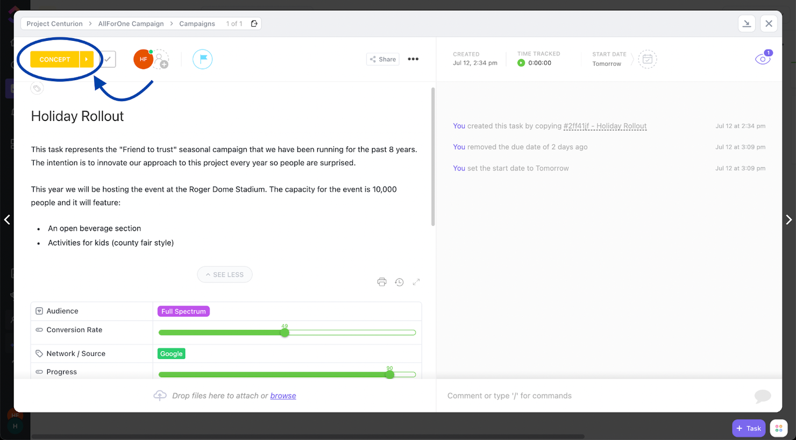Click the Conversion Rate slider handle
The height and width of the screenshot is (440, 796).
click(x=285, y=332)
